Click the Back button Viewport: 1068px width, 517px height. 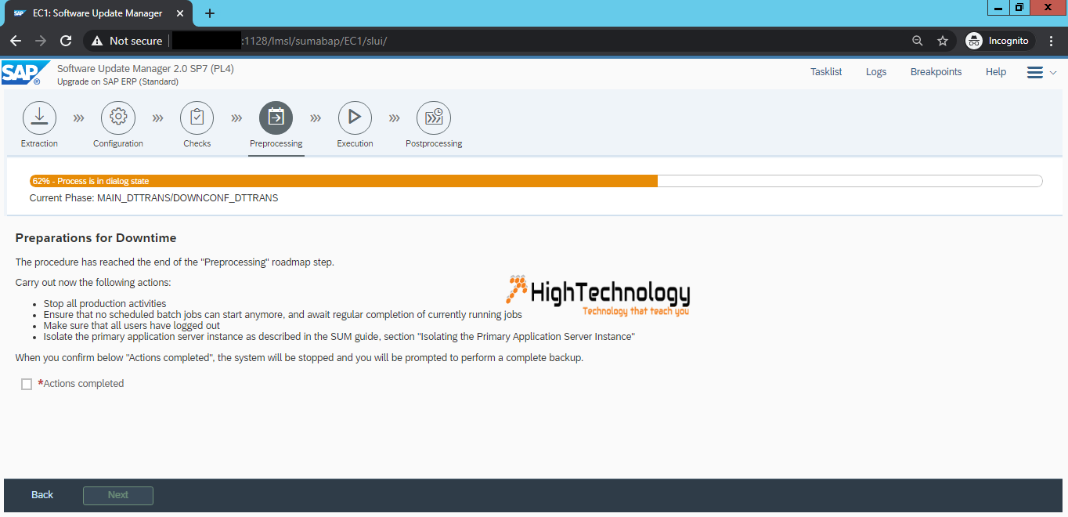[x=42, y=495]
